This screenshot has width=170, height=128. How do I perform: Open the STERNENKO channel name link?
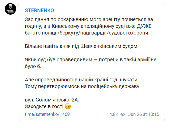(39, 11)
